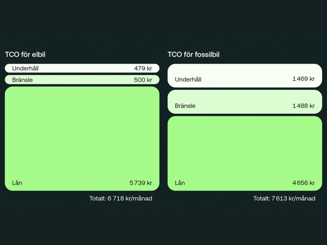Viewport: 327px width, 245px height.
Task: Select the Bränsle label under fossilbil
Action: coord(185,106)
